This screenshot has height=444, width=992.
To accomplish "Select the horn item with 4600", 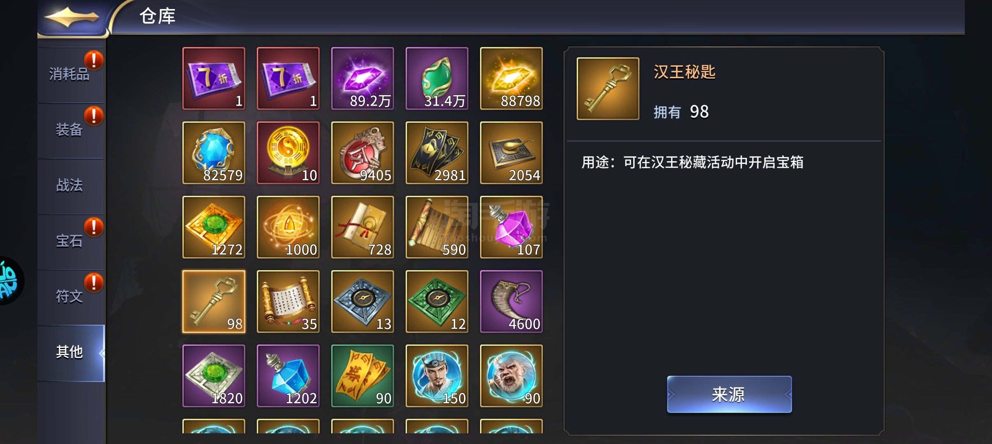I will [x=511, y=301].
